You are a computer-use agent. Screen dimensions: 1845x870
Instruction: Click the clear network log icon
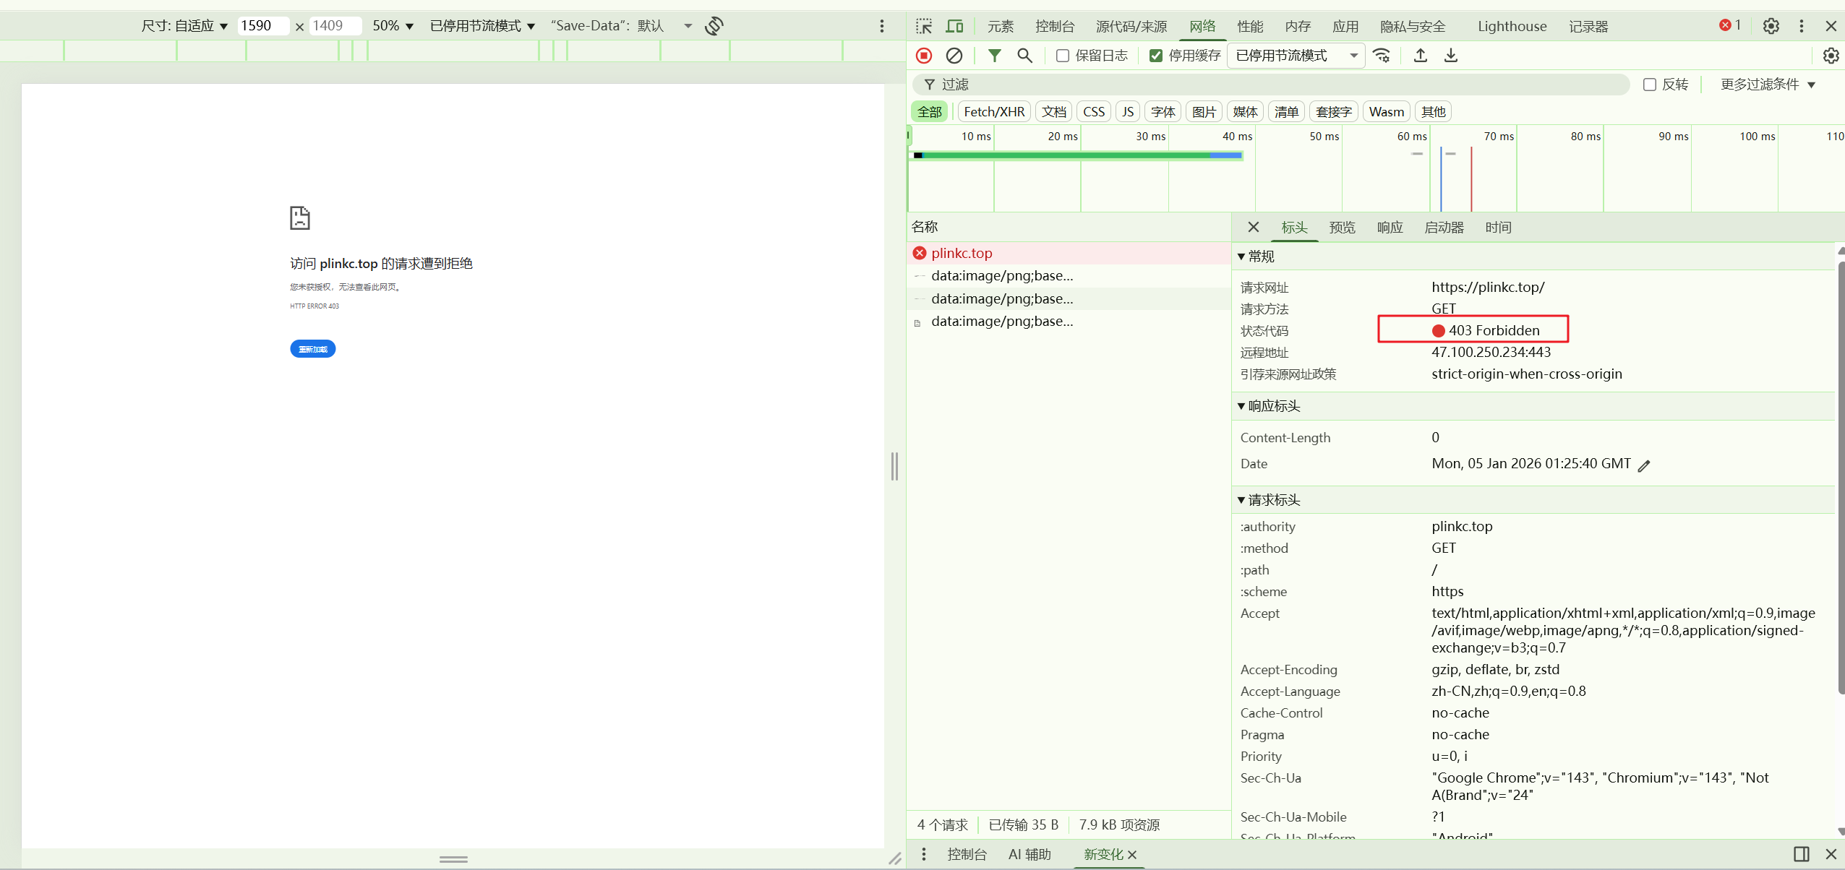[x=954, y=56]
